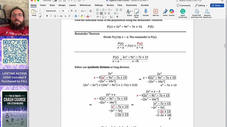The image size is (227, 127).
Task: Decrease font size with the smaller A
Action: [x=76, y=11]
